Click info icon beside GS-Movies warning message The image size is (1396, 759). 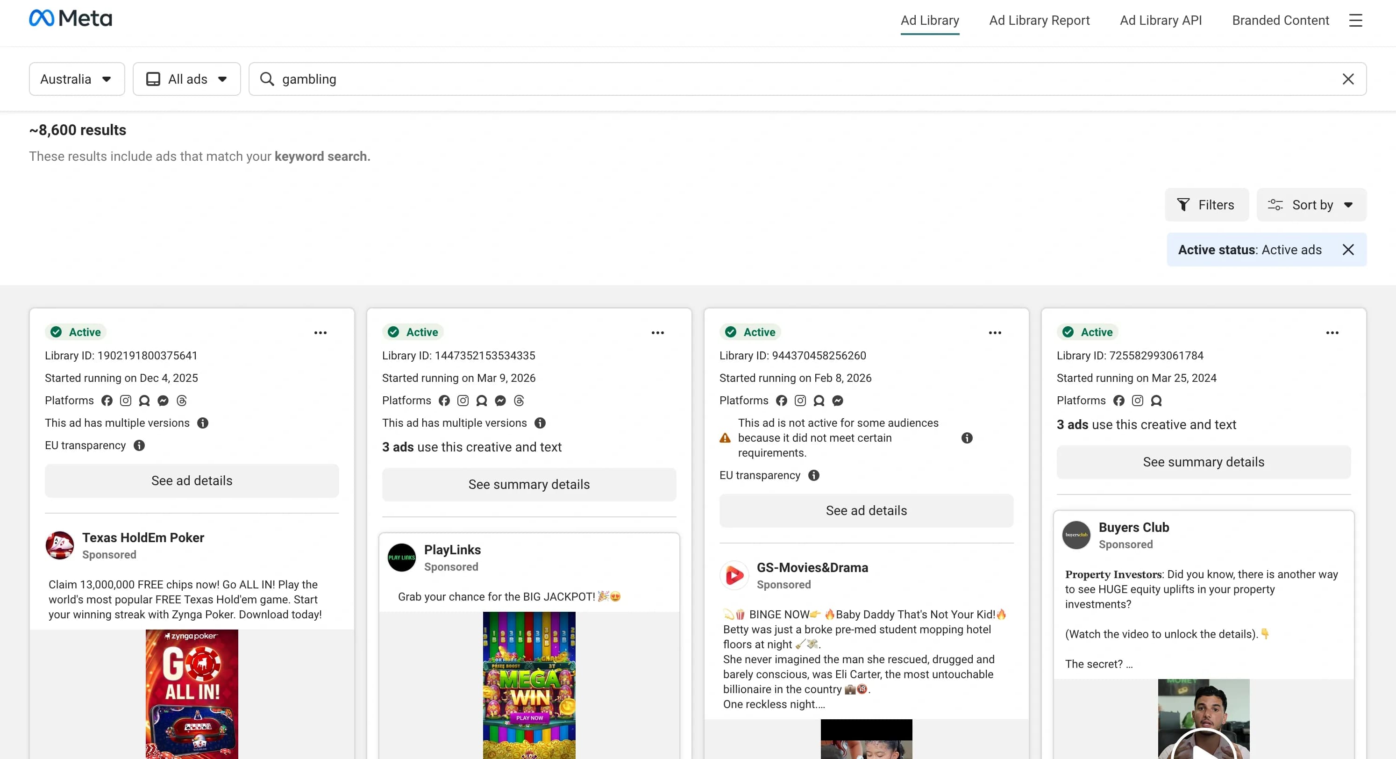[967, 438]
